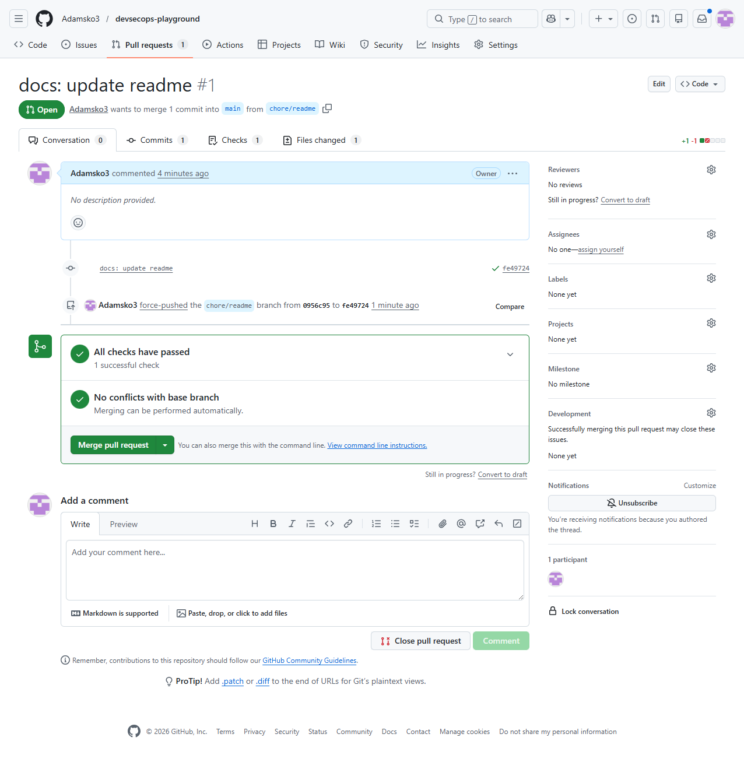Click the copy branch name icon
Viewport: 744px width, 762px height.
click(327, 108)
